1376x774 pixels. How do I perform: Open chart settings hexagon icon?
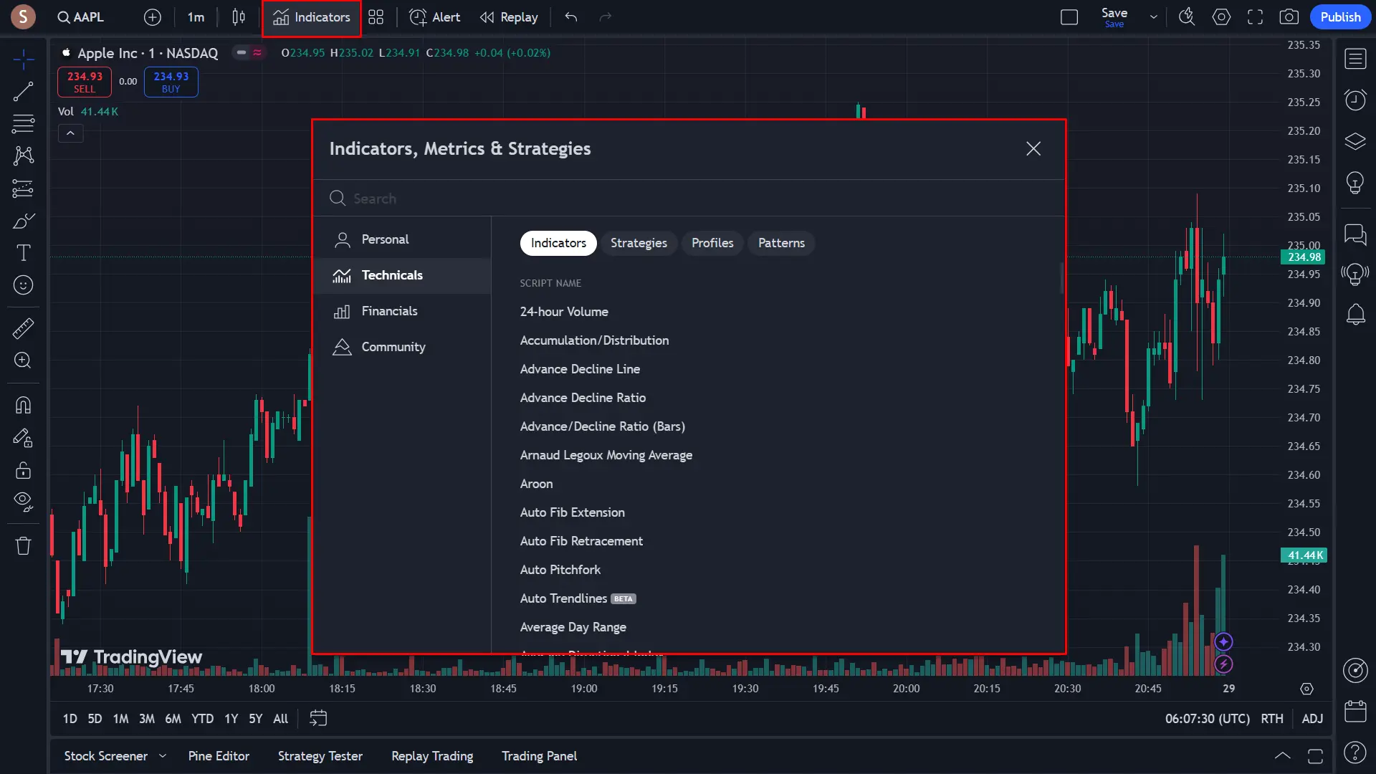(1221, 17)
